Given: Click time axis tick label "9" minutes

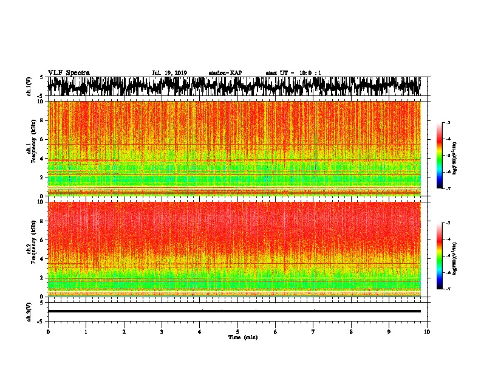Looking at the screenshot, I should [x=389, y=331].
